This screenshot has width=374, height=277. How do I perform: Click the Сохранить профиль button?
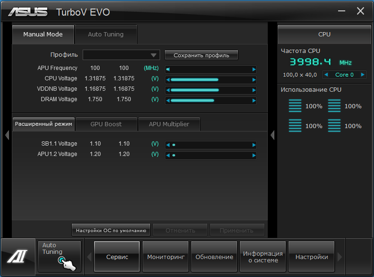click(x=201, y=55)
